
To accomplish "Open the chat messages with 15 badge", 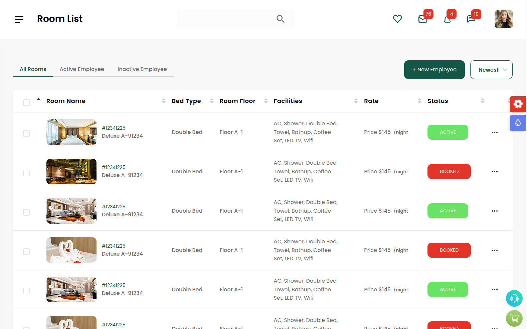I will (x=471, y=19).
